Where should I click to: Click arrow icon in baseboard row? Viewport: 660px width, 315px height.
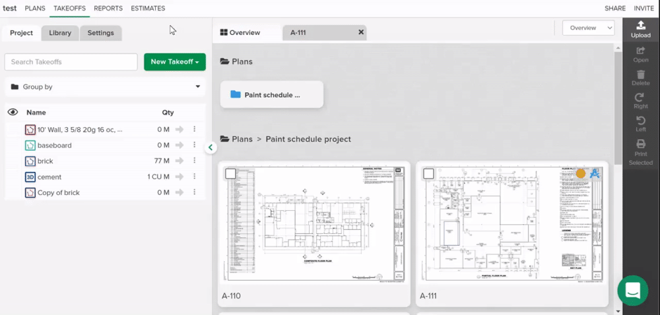coord(180,146)
